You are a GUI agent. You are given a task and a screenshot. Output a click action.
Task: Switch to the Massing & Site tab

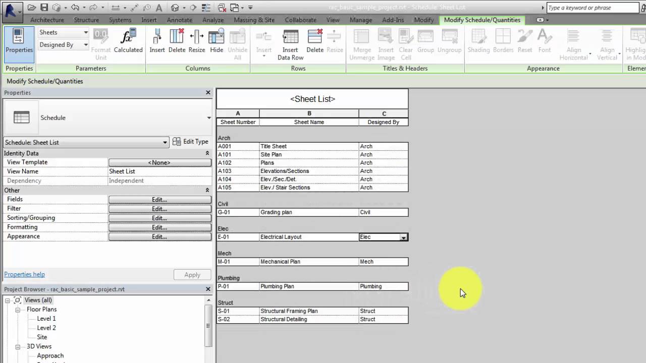[x=254, y=20]
